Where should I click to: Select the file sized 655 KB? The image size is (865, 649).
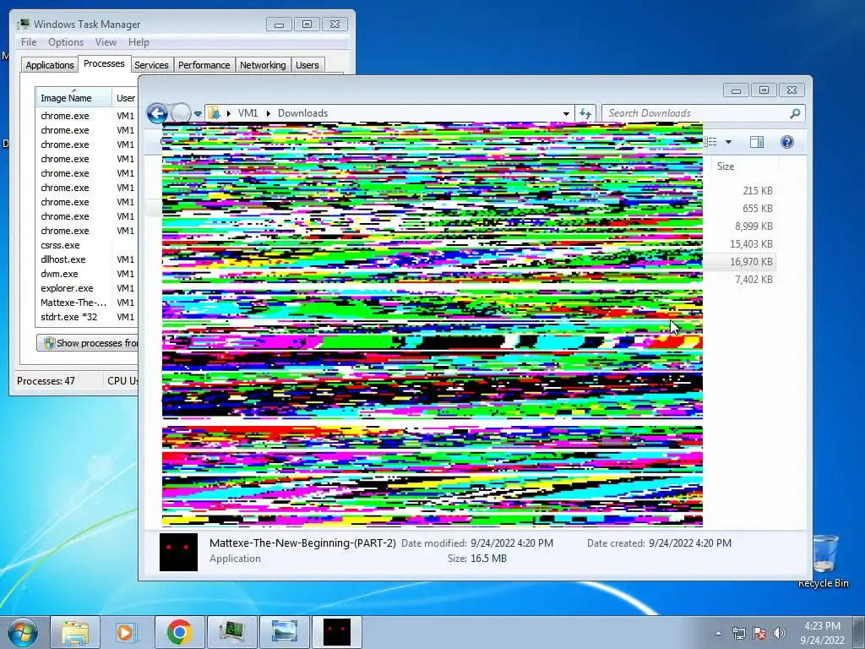[758, 208]
